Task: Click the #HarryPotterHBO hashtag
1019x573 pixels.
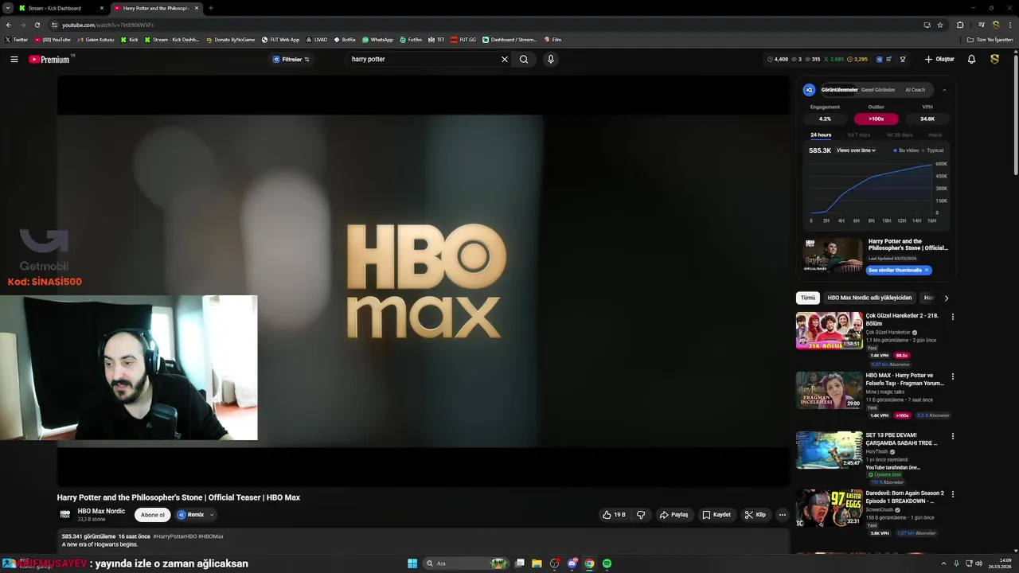Action: point(174,536)
